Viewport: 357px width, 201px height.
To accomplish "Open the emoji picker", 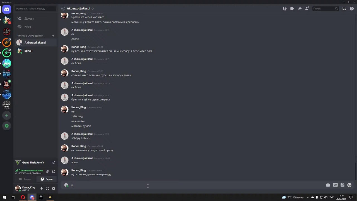I will (x=349, y=185).
